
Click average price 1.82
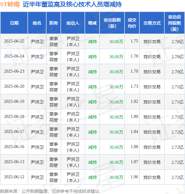(x=134, y=102)
